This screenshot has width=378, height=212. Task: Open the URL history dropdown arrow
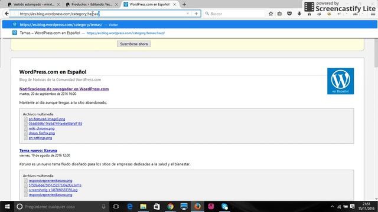[x=188, y=14]
